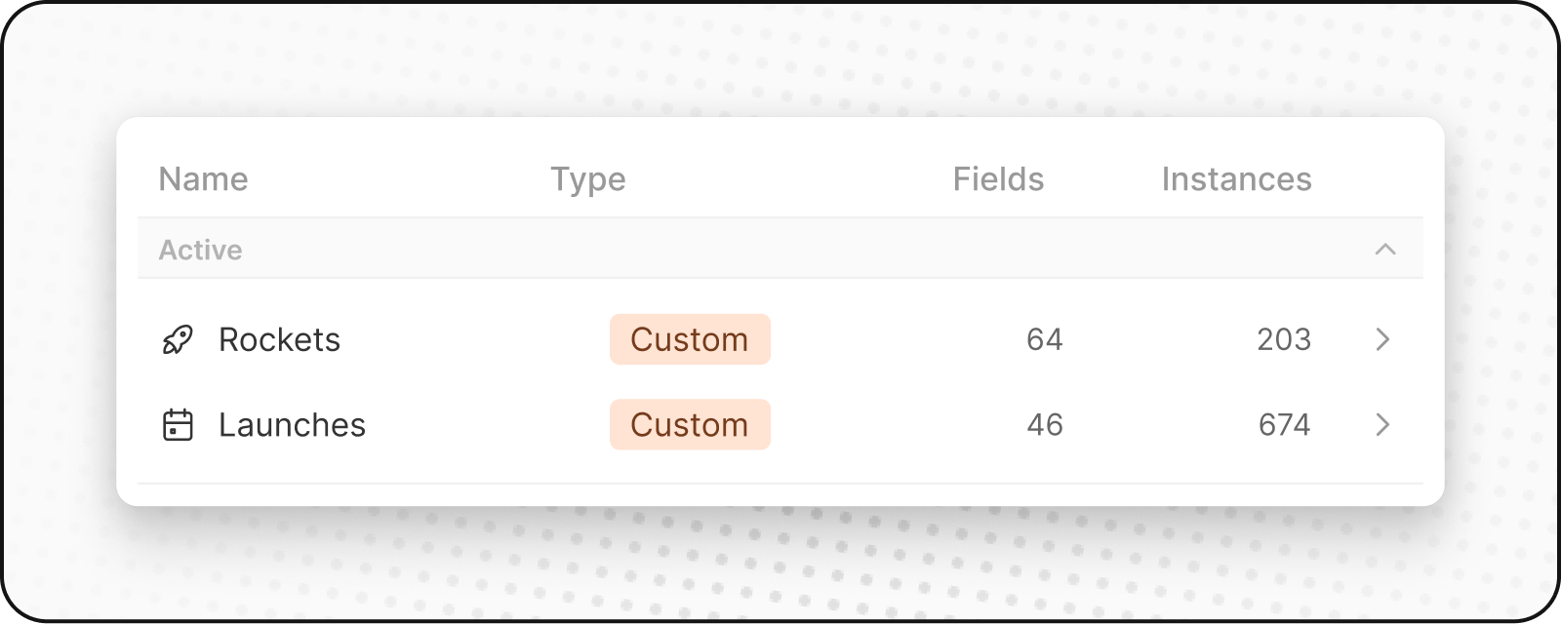
Task: Click the Rockets instances count 203
Action: (1284, 339)
